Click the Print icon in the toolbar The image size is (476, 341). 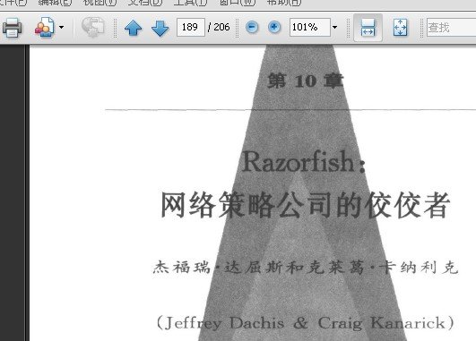pos(13,28)
